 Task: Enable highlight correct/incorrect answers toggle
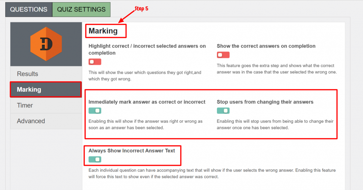pyautogui.click(x=95, y=62)
